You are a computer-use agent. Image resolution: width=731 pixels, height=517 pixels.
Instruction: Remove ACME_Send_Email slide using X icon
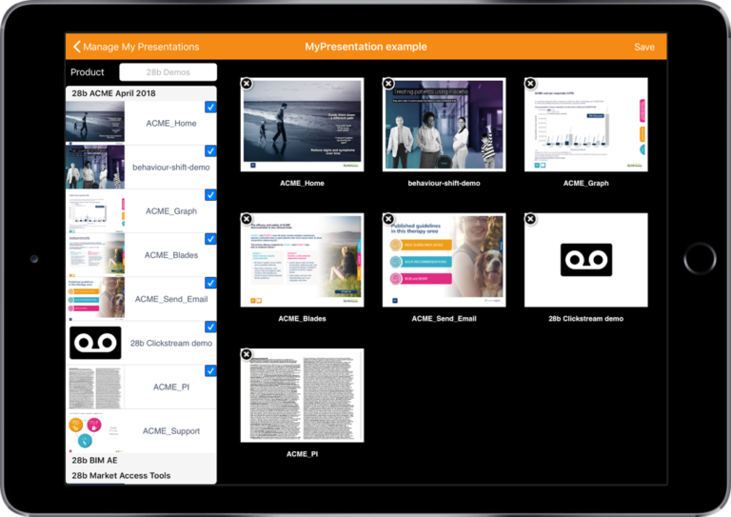(x=388, y=219)
